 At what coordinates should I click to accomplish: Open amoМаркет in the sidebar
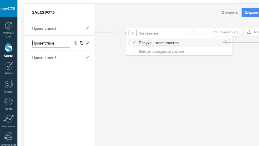tap(9, 139)
